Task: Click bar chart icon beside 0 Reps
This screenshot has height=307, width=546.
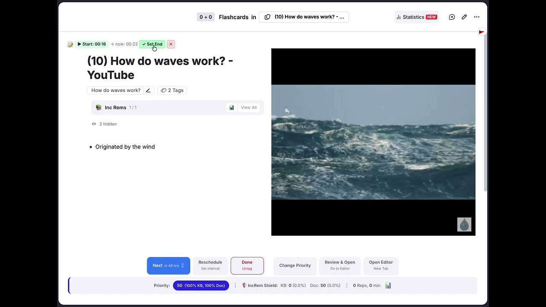Action: tap(388, 286)
